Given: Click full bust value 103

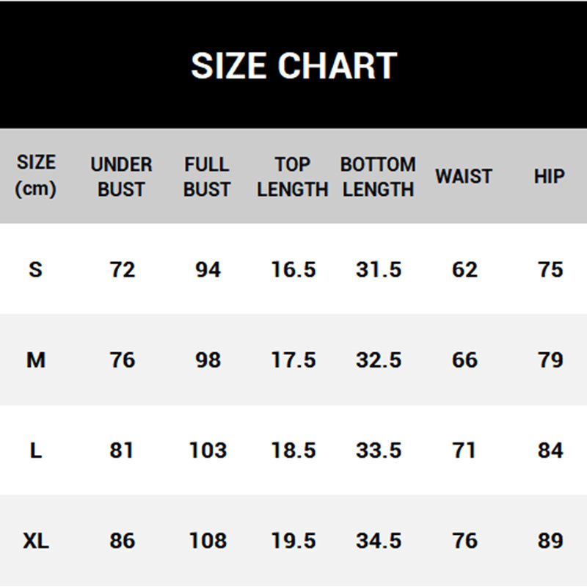Looking at the screenshot, I should 208,451.
